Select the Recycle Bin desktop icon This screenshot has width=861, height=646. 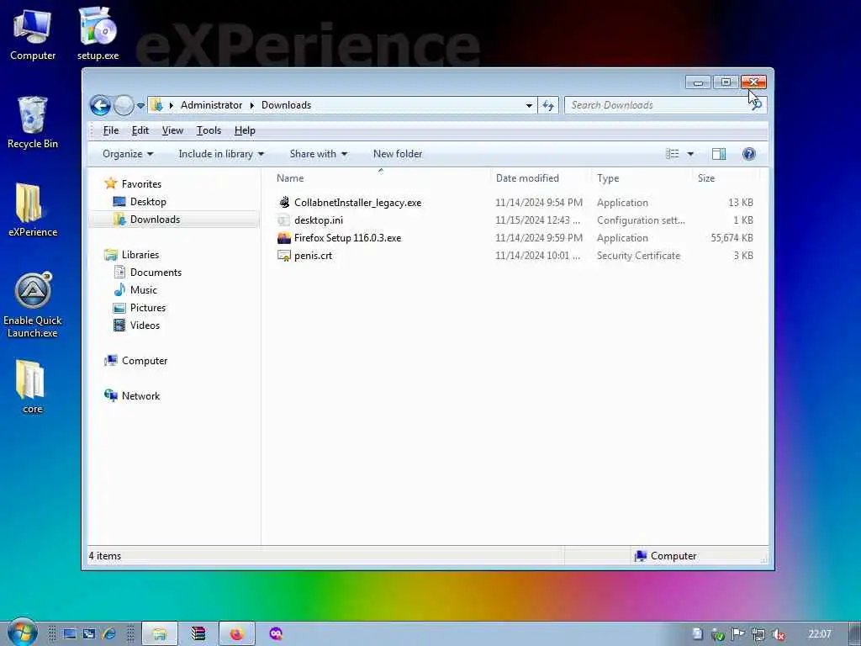tap(33, 123)
